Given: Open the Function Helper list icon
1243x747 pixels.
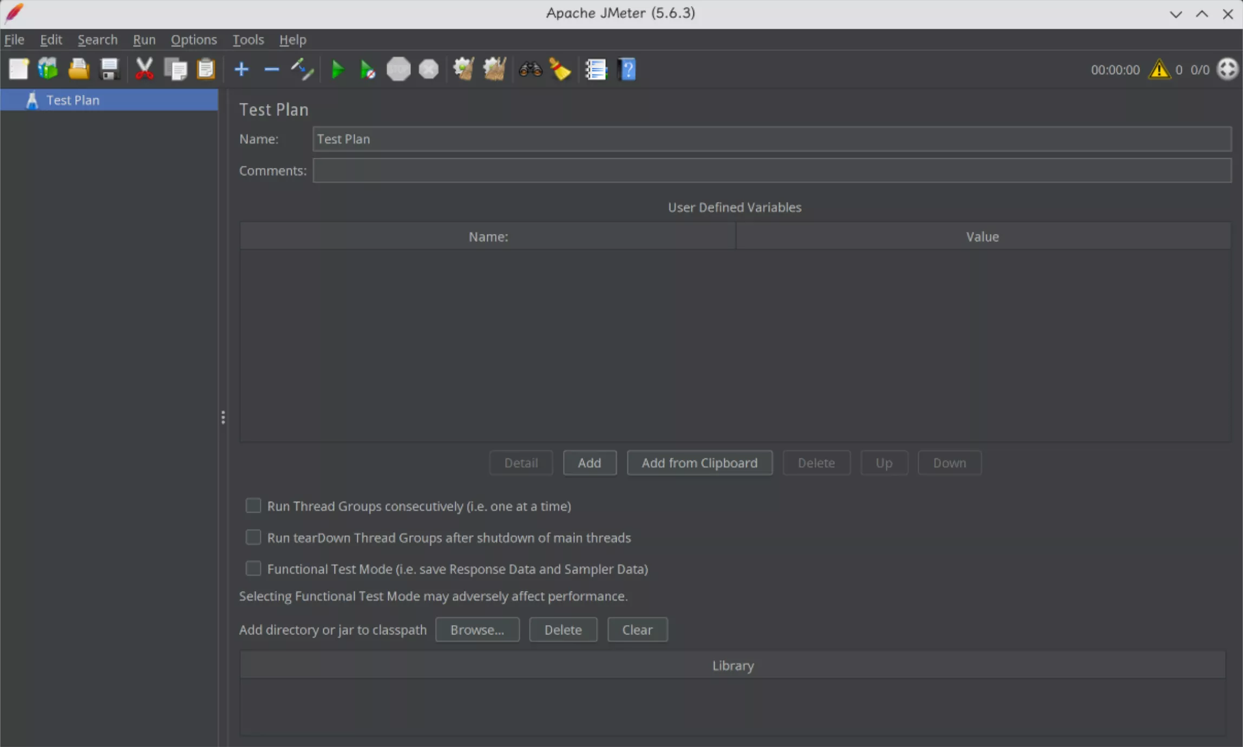Looking at the screenshot, I should (596, 69).
